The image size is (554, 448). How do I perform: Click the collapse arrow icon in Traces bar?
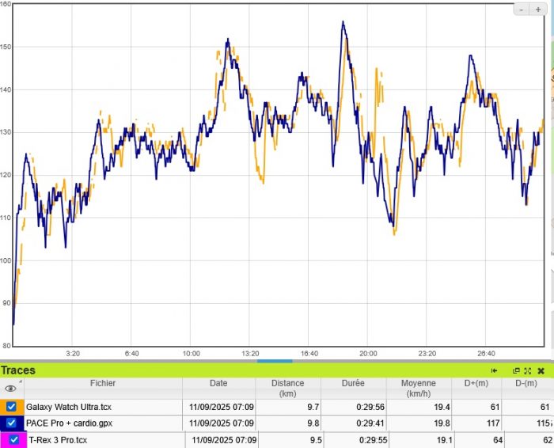(495, 370)
